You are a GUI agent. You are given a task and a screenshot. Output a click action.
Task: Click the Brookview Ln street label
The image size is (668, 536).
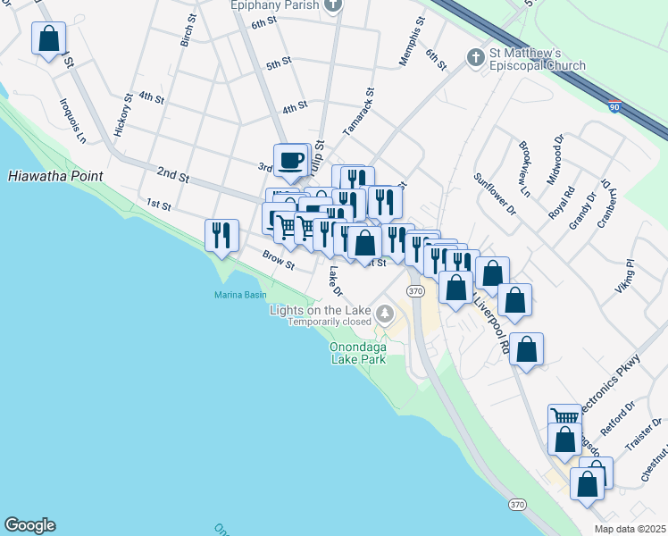pos(524,169)
